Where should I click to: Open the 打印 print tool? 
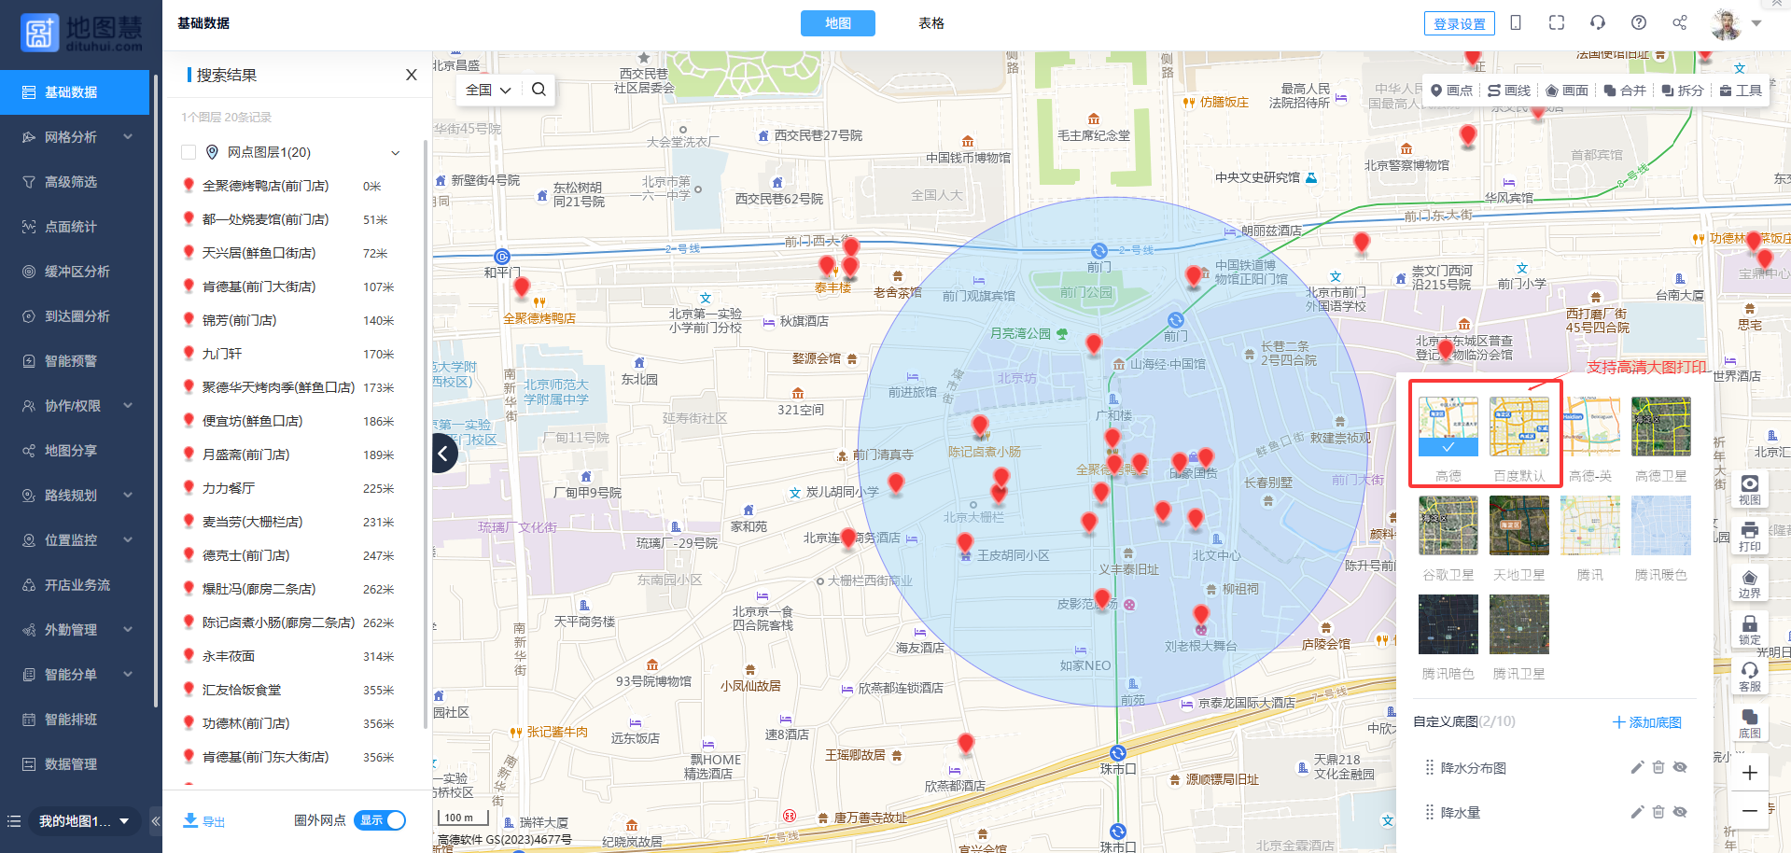(x=1749, y=536)
